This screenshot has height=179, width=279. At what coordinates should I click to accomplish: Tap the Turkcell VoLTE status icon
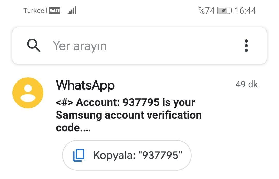coord(55,11)
